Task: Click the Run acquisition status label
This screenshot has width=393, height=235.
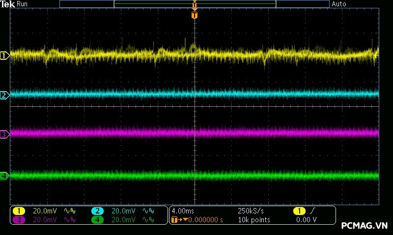Action: [x=23, y=4]
